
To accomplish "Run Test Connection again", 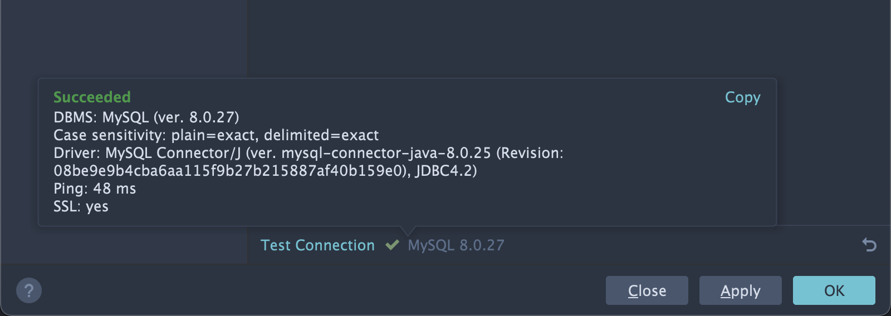I will (x=317, y=245).
